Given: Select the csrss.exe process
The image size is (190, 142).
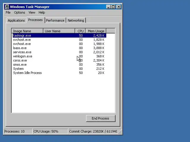Looking at the screenshot, I should coord(59,60).
